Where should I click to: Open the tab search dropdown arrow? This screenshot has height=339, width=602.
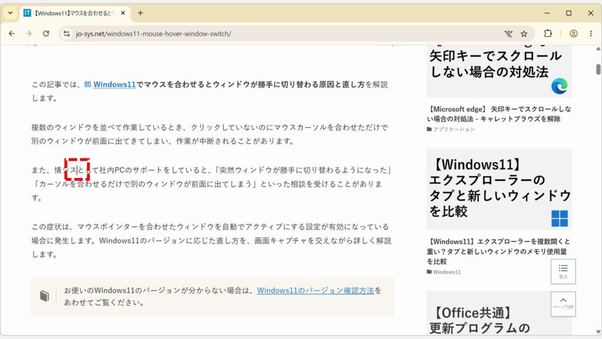coord(11,13)
